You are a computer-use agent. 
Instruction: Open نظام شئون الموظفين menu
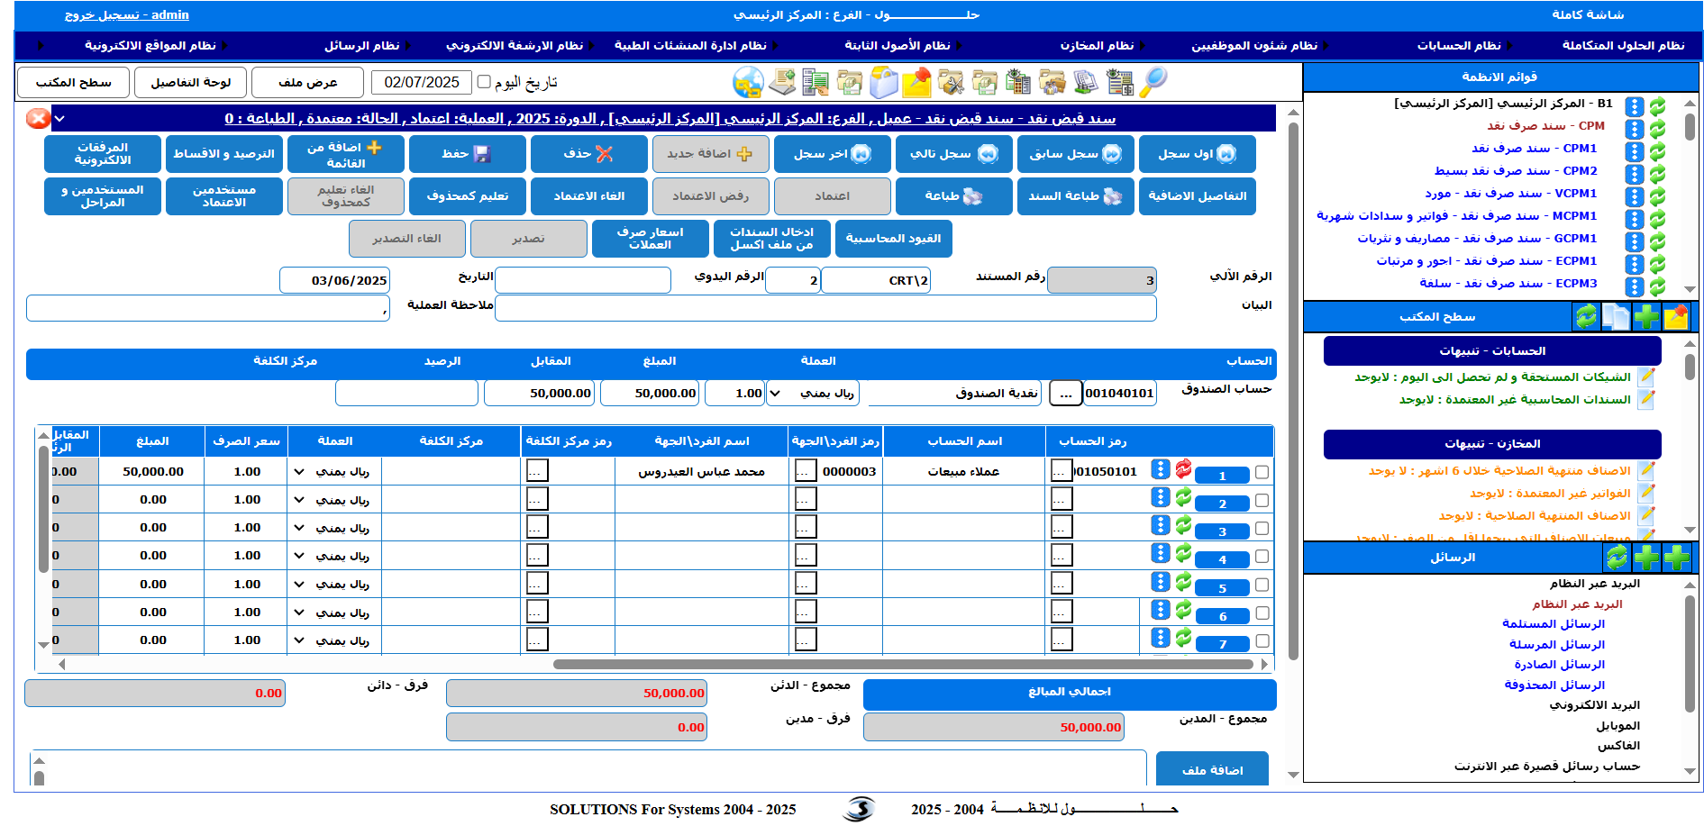1254,46
